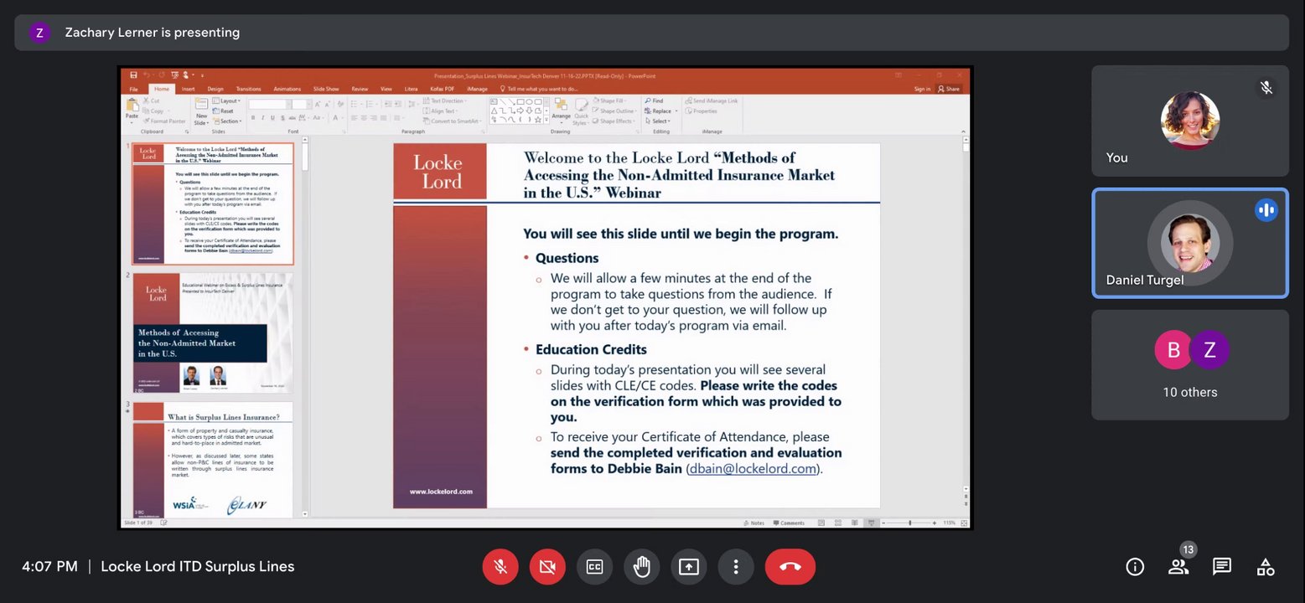The height and width of the screenshot is (603, 1305).
Task: Click the fit slide to window icon
Action: pos(964,523)
